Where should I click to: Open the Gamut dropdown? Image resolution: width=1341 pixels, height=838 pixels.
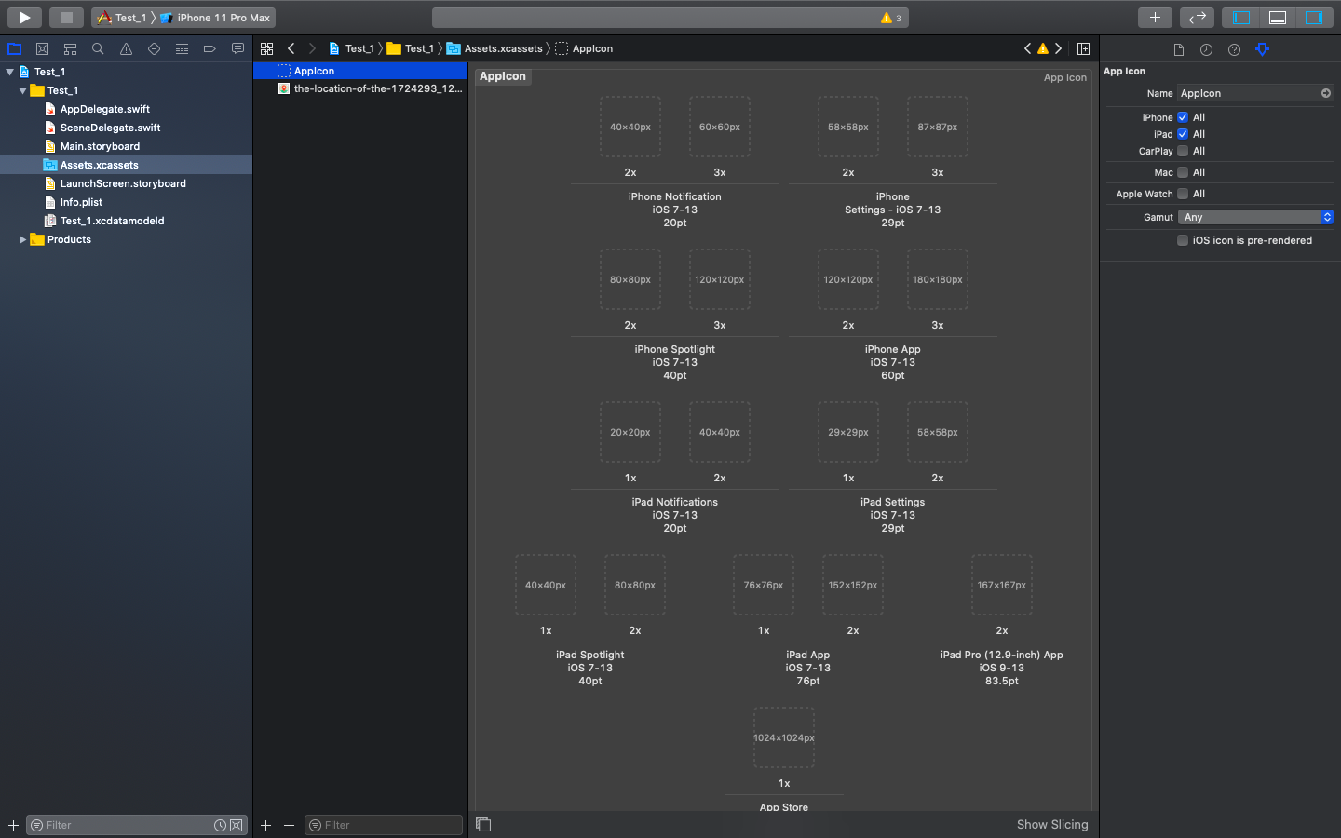tap(1255, 217)
